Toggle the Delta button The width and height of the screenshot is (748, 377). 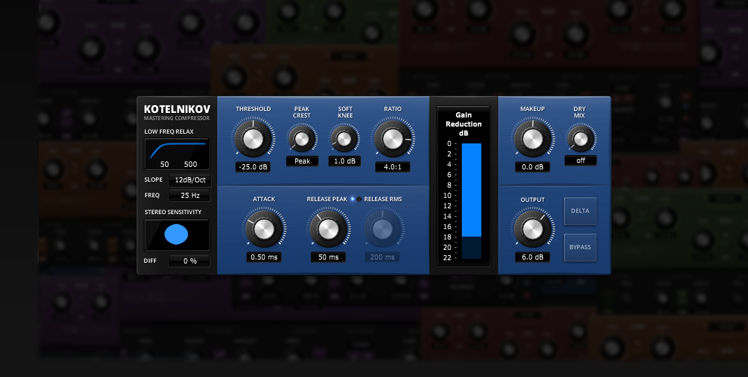click(580, 211)
